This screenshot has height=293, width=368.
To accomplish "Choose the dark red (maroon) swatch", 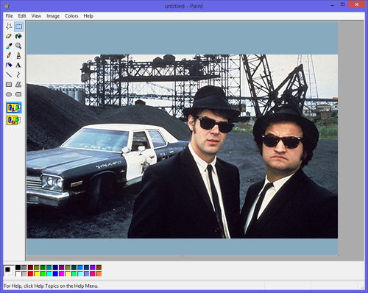I will click(x=30, y=267).
